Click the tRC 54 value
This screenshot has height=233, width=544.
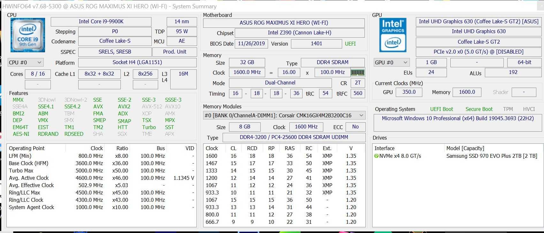(x=325, y=93)
